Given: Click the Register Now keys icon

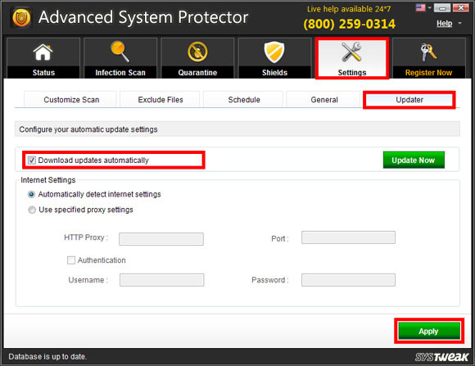Looking at the screenshot, I should point(428,52).
